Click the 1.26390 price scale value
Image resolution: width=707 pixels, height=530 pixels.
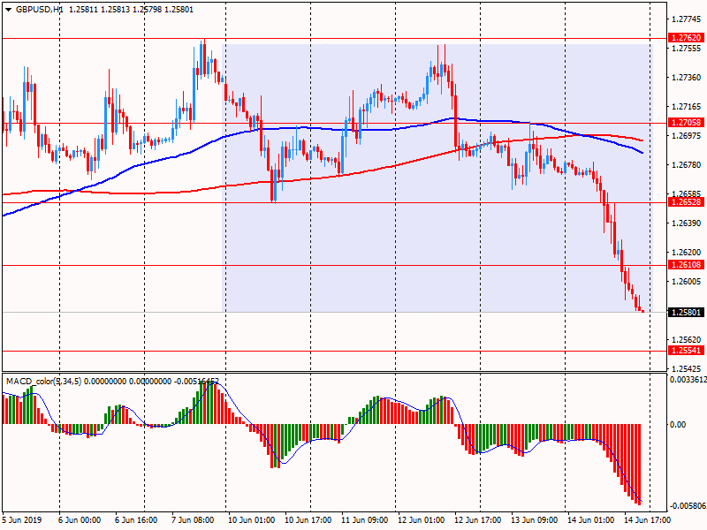point(687,223)
